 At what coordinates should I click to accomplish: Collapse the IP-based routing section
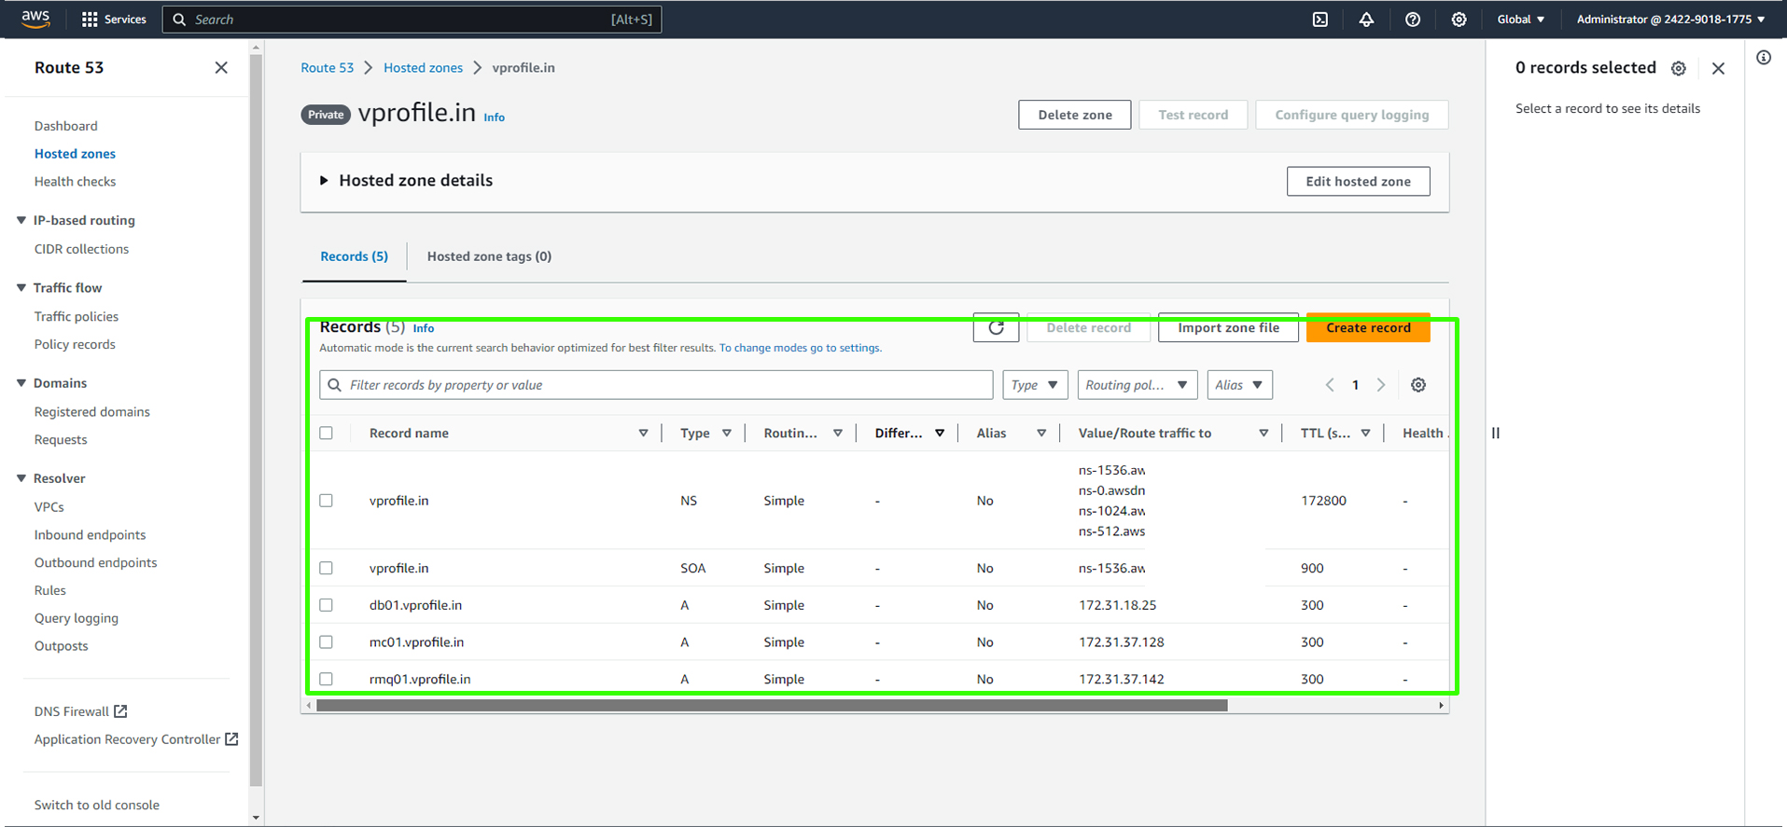coord(21,220)
